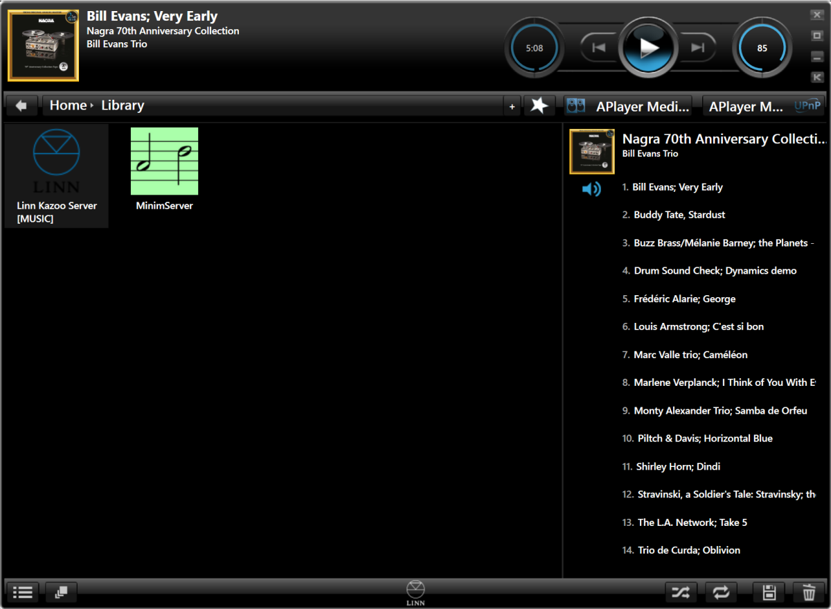Open MinimServer library

click(164, 170)
